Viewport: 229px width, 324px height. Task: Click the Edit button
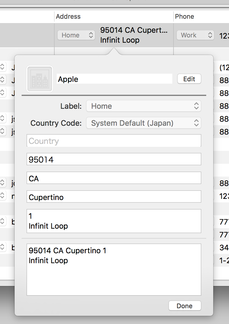click(x=189, y=79)
